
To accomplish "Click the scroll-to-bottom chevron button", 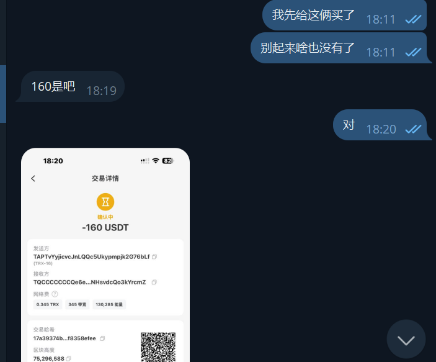I will click(x=406, y=340).
